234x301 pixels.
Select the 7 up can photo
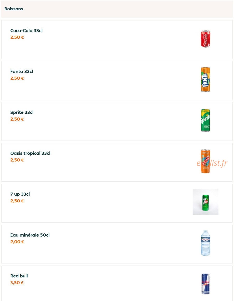point(206,202)
